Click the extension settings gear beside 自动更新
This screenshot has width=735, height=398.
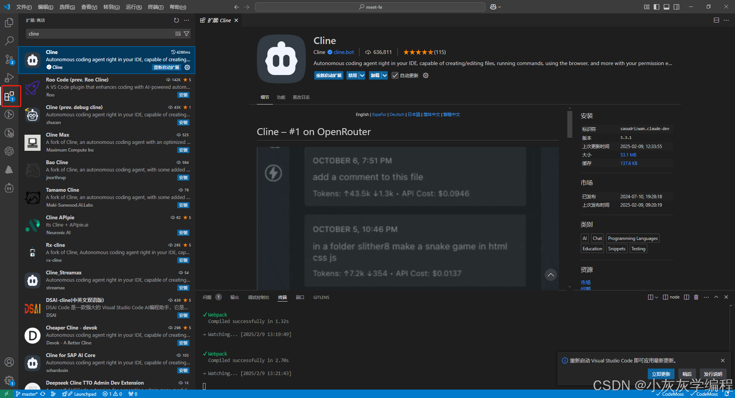coord(426,75)
